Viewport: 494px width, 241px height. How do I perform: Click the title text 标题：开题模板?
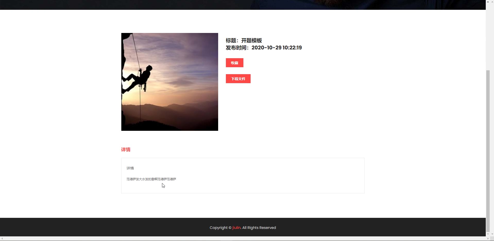point(244,41)
